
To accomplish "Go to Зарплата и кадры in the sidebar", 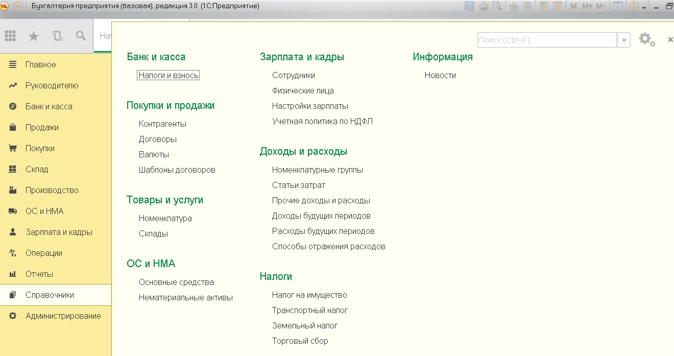I will click(x=59, y=232).
